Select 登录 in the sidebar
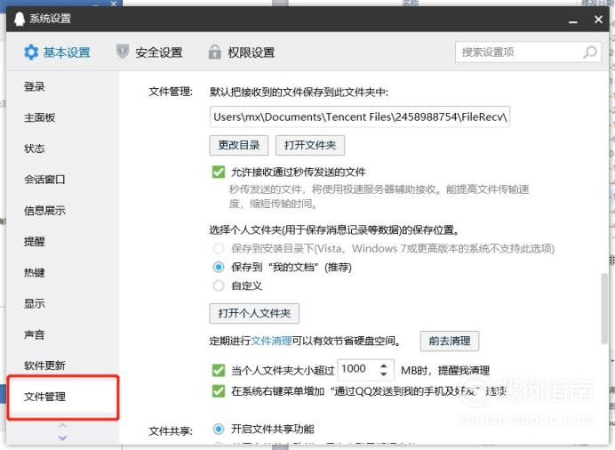Viewport: 615px width, 450px height. tap(35, 86)
